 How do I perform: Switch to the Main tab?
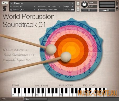pyautogui.click(x=12, y=99)
